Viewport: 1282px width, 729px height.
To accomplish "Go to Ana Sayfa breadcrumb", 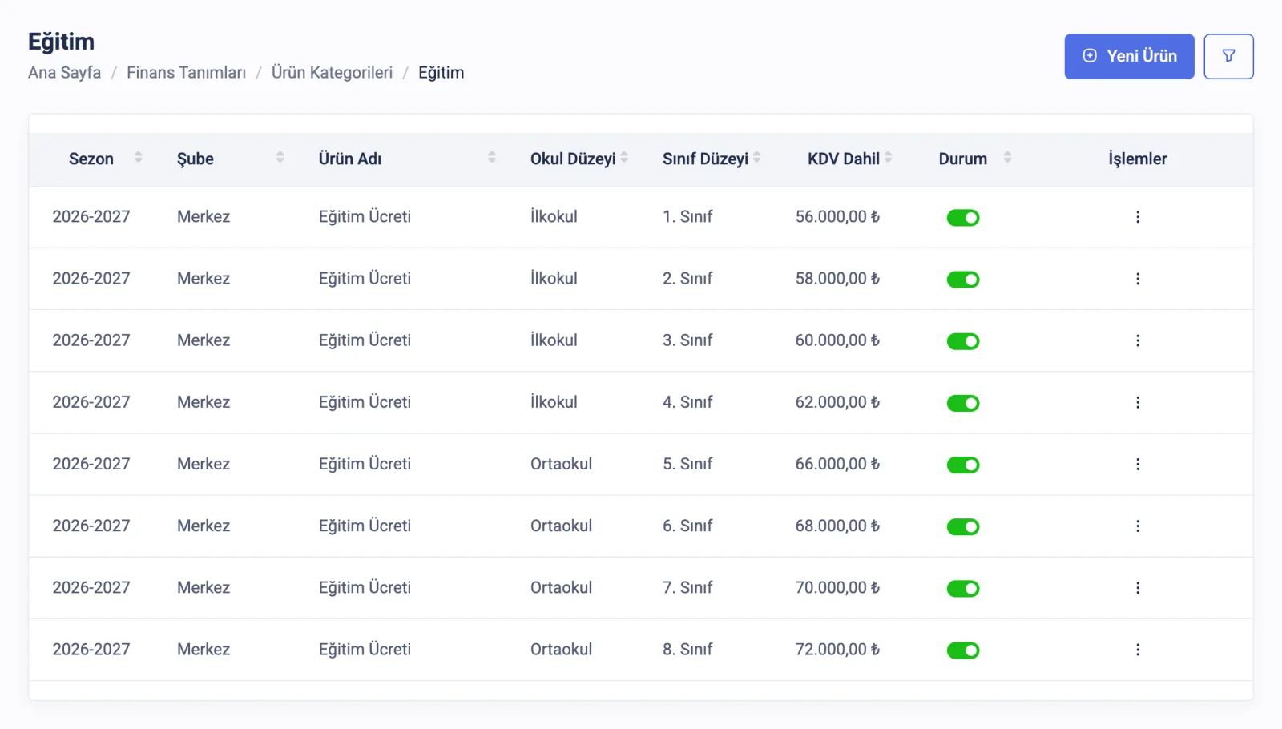I will pos(64,73).
